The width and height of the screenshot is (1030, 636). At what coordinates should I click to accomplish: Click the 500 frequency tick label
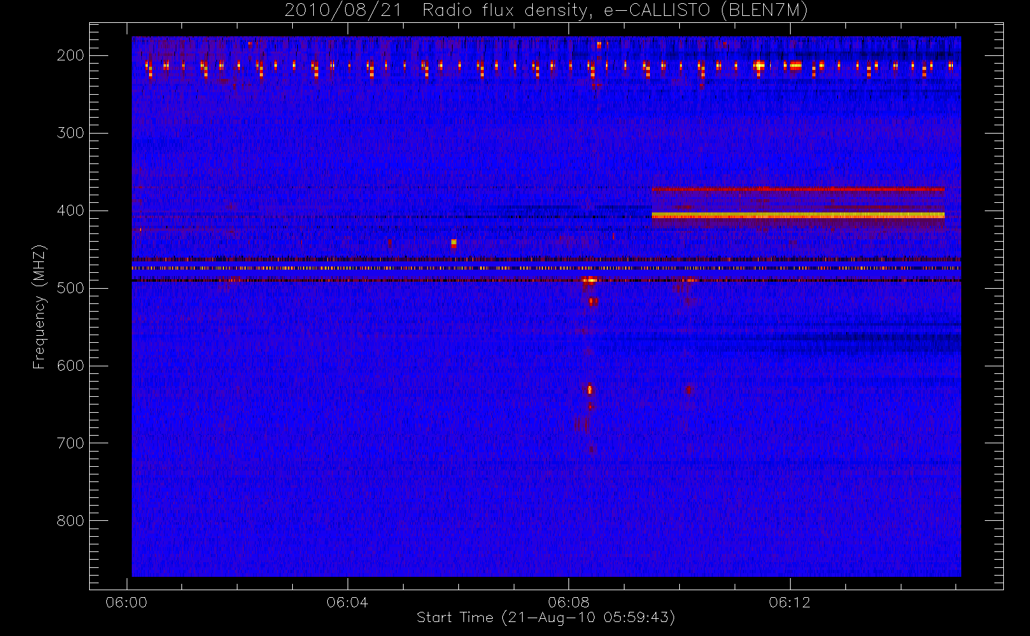(70, 288)
